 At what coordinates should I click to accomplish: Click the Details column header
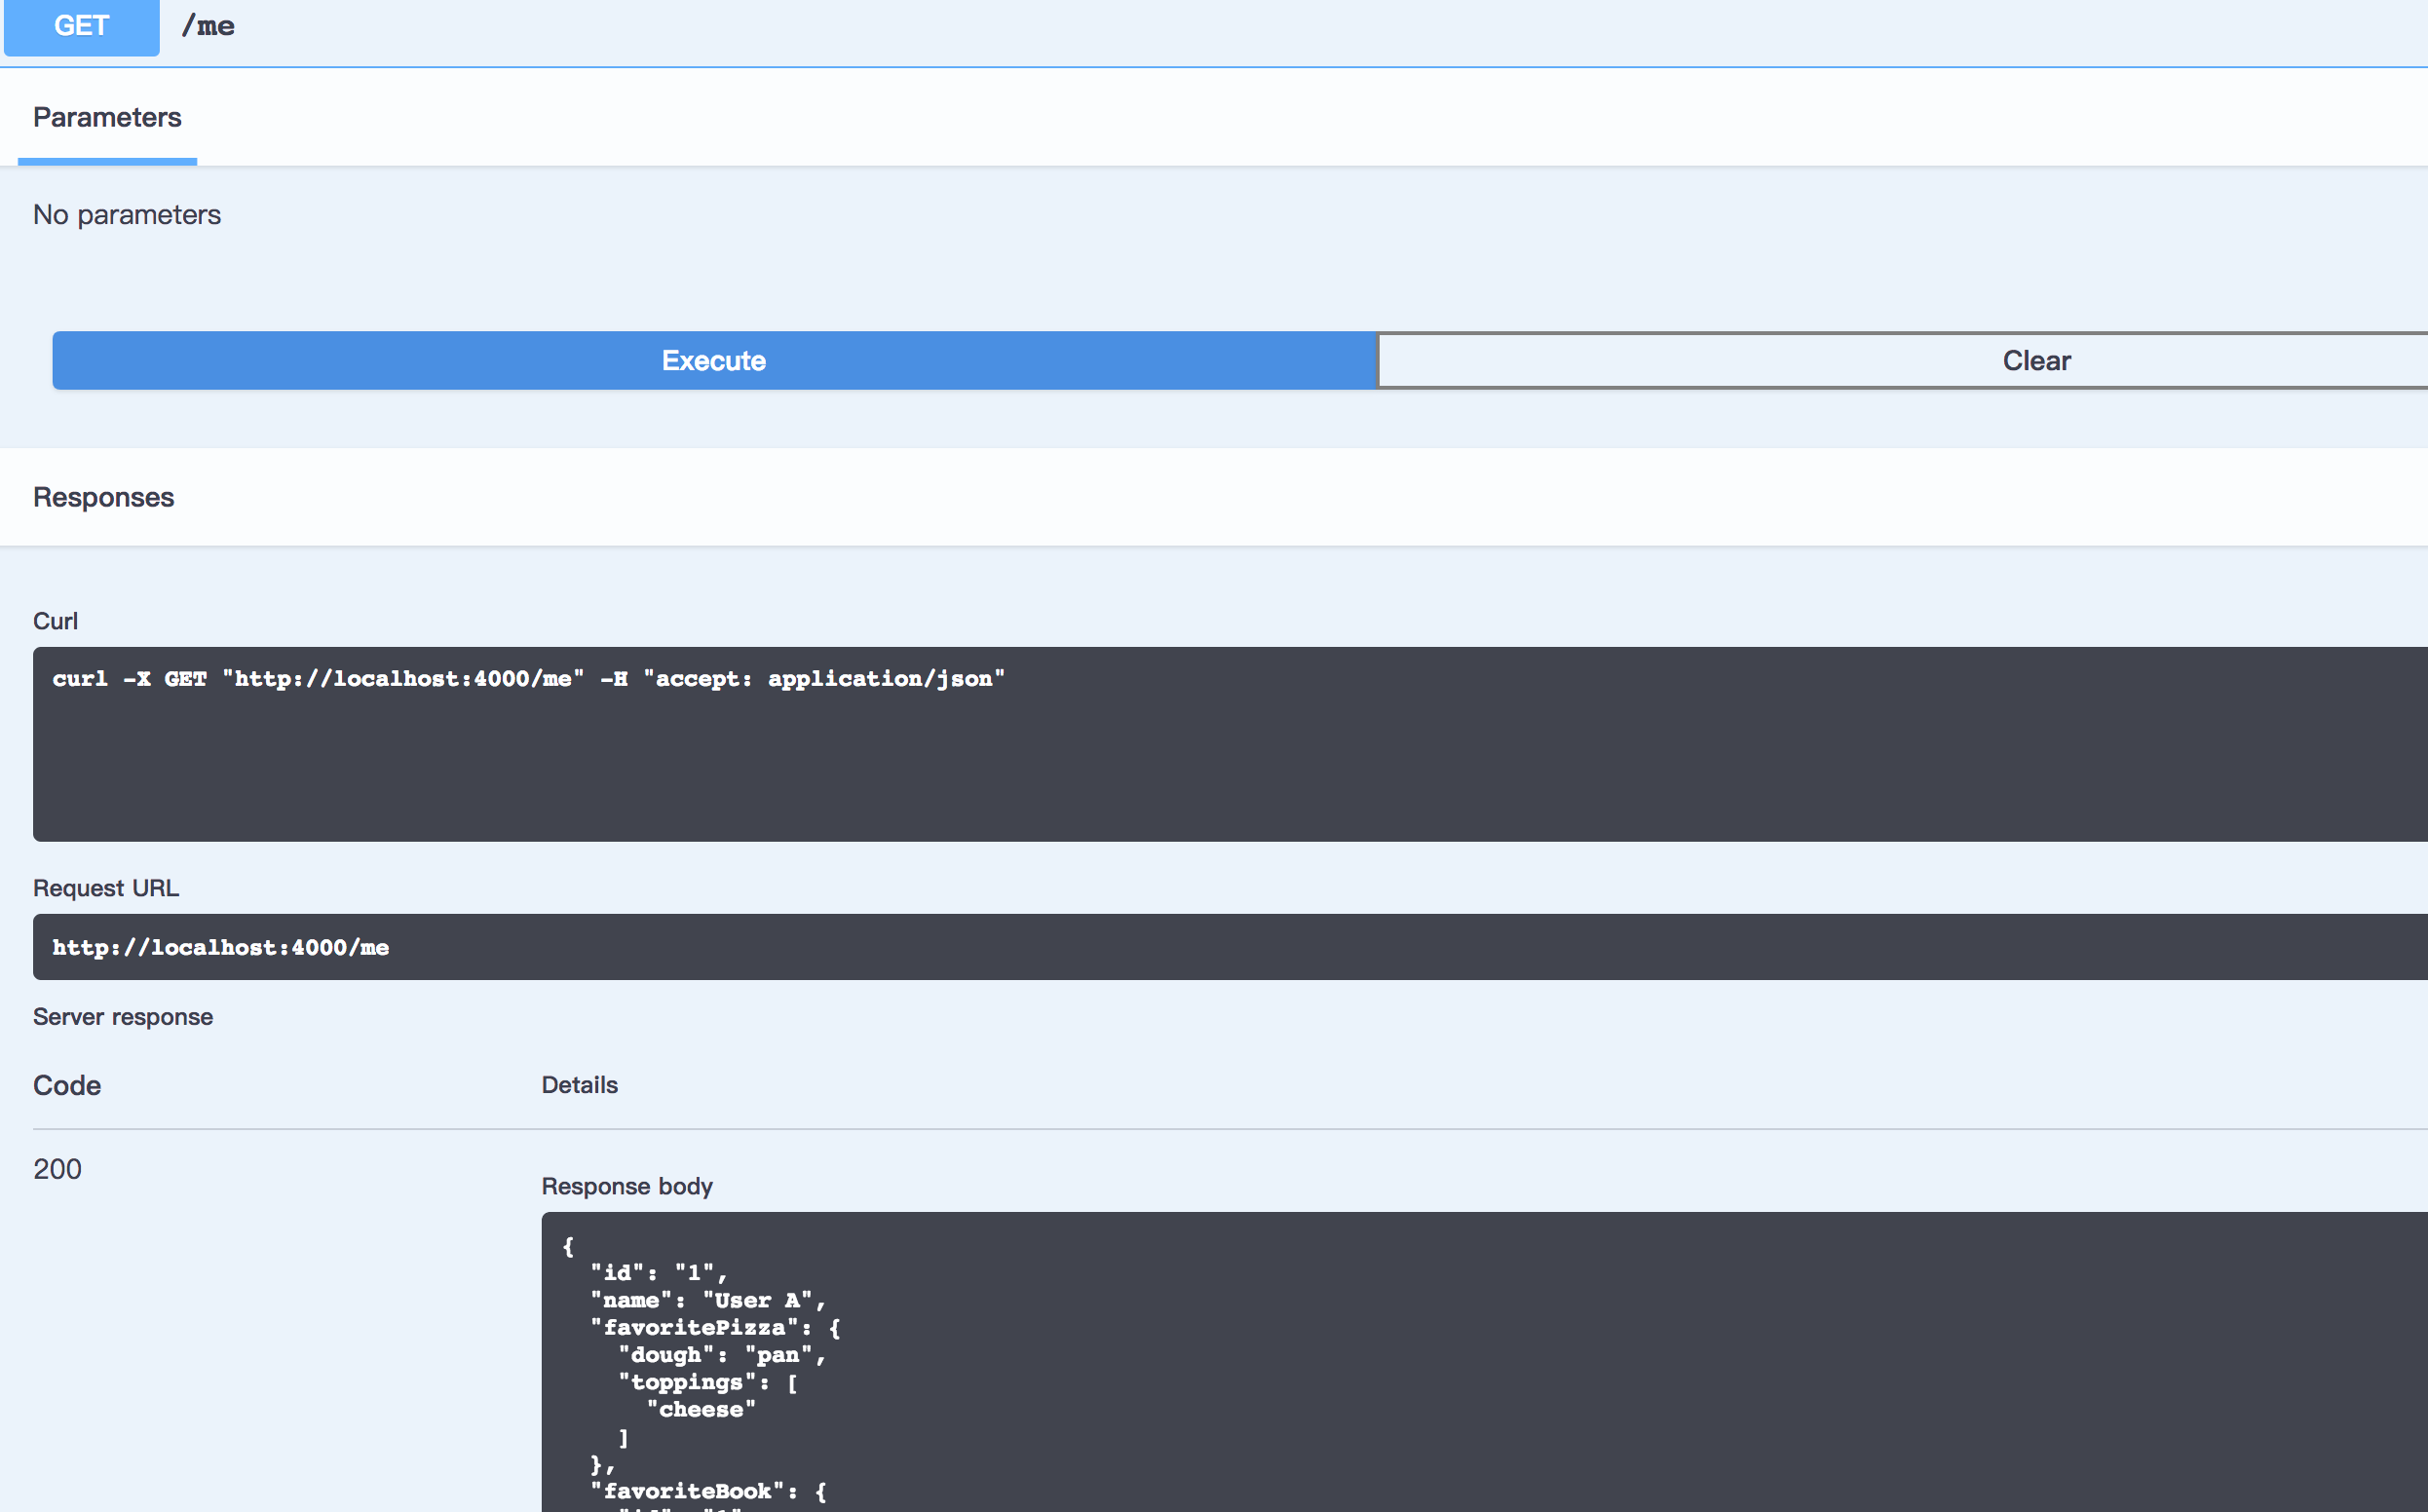pyautogui.click(x=579, y=1085)
